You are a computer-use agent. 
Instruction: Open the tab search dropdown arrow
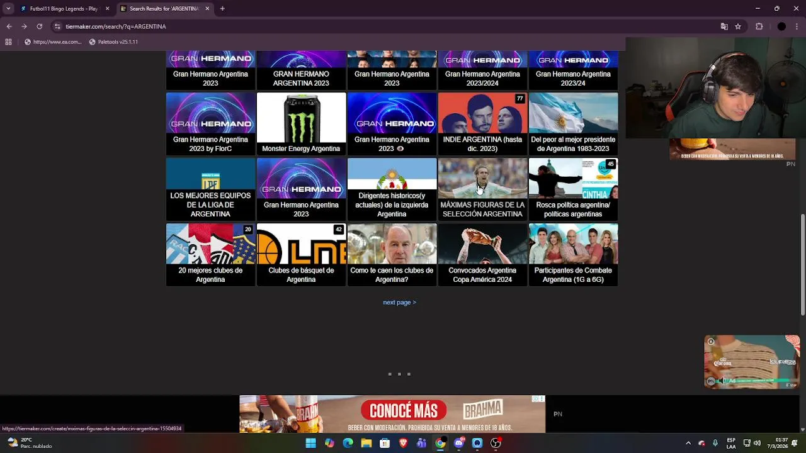click(8, 9)
